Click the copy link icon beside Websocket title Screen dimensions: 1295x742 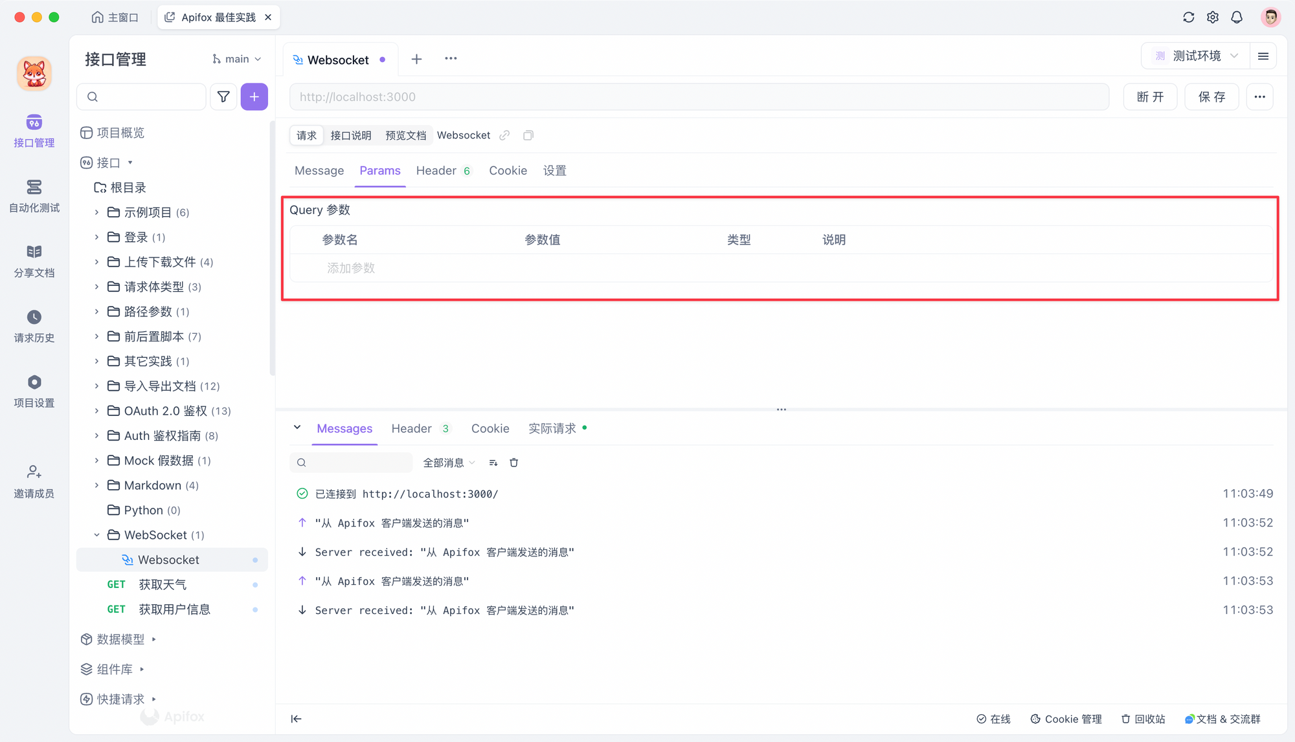click(x=504, y=135)
